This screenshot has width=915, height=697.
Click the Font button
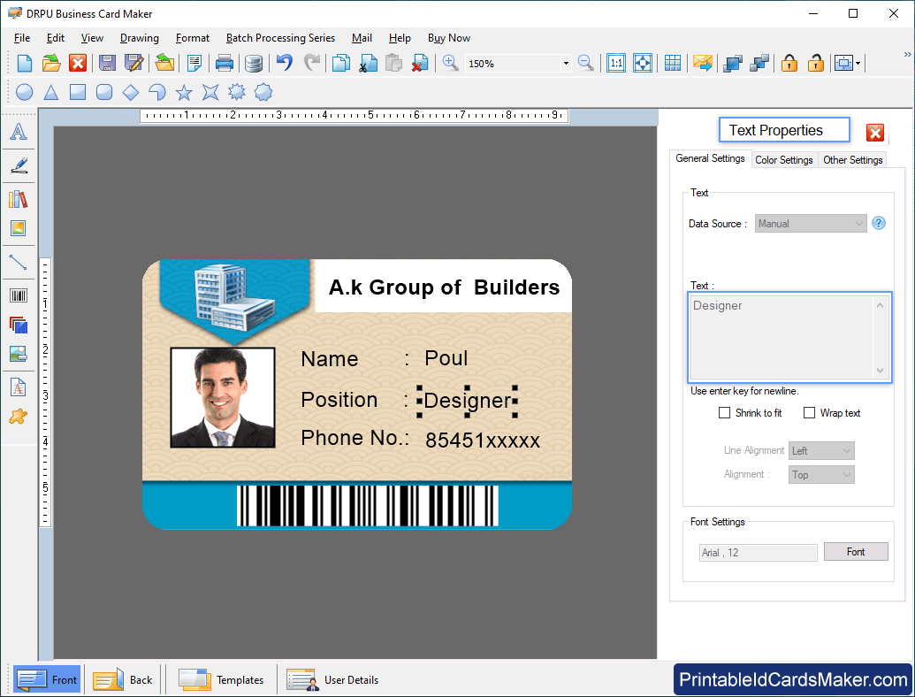coord(856,552)
